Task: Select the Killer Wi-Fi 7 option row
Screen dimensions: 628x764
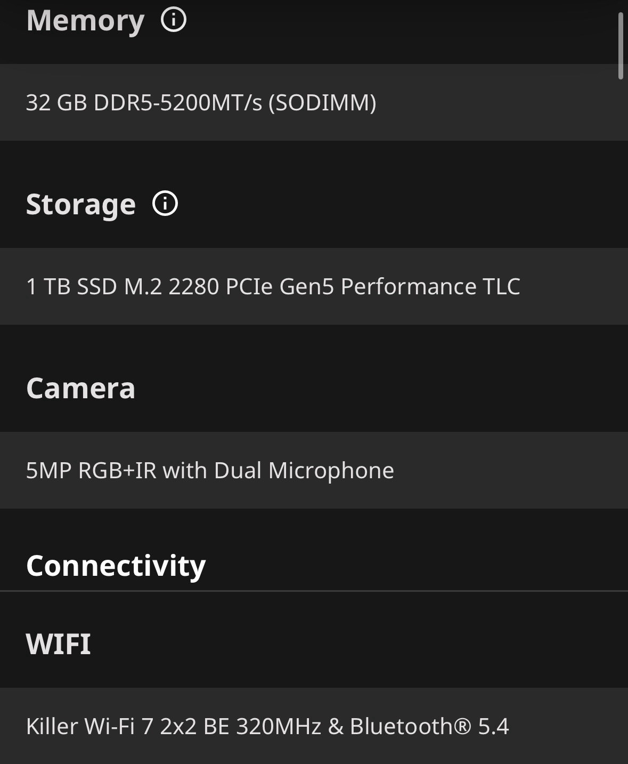Action: click(x=314, y=726)
